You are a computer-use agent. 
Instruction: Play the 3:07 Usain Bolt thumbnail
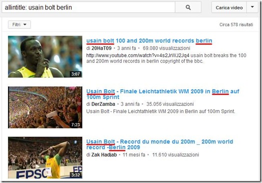click(45, 57)
